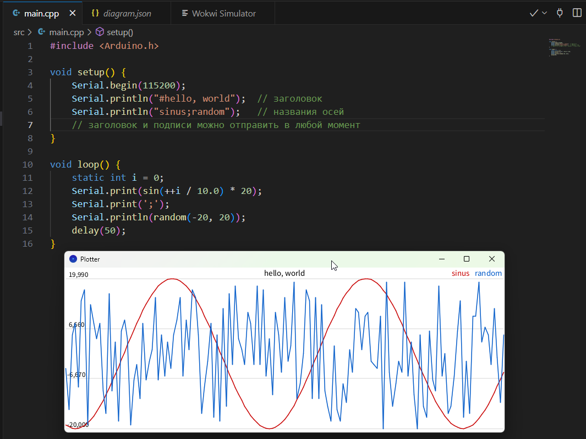Click the serial monitor plug icon

tap(560, 13)
